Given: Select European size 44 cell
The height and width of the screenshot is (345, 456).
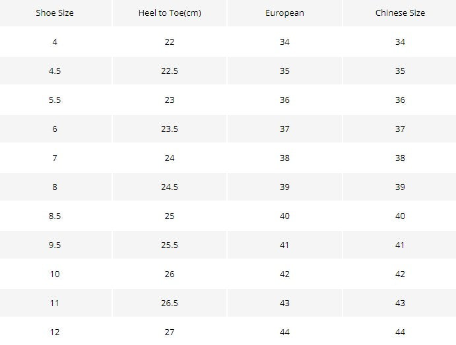Looking at the screenshot, I should point(284,332).
